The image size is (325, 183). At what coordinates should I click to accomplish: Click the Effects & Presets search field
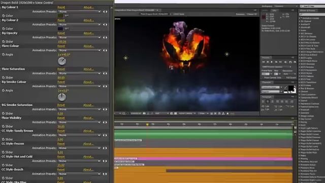(x=312, y=14)
